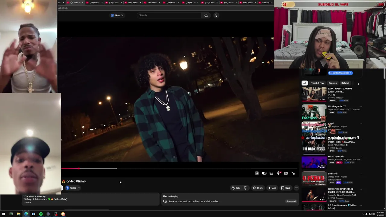Share this video
The width and height of the screenshot is (386, 217).
pos(258,188)
